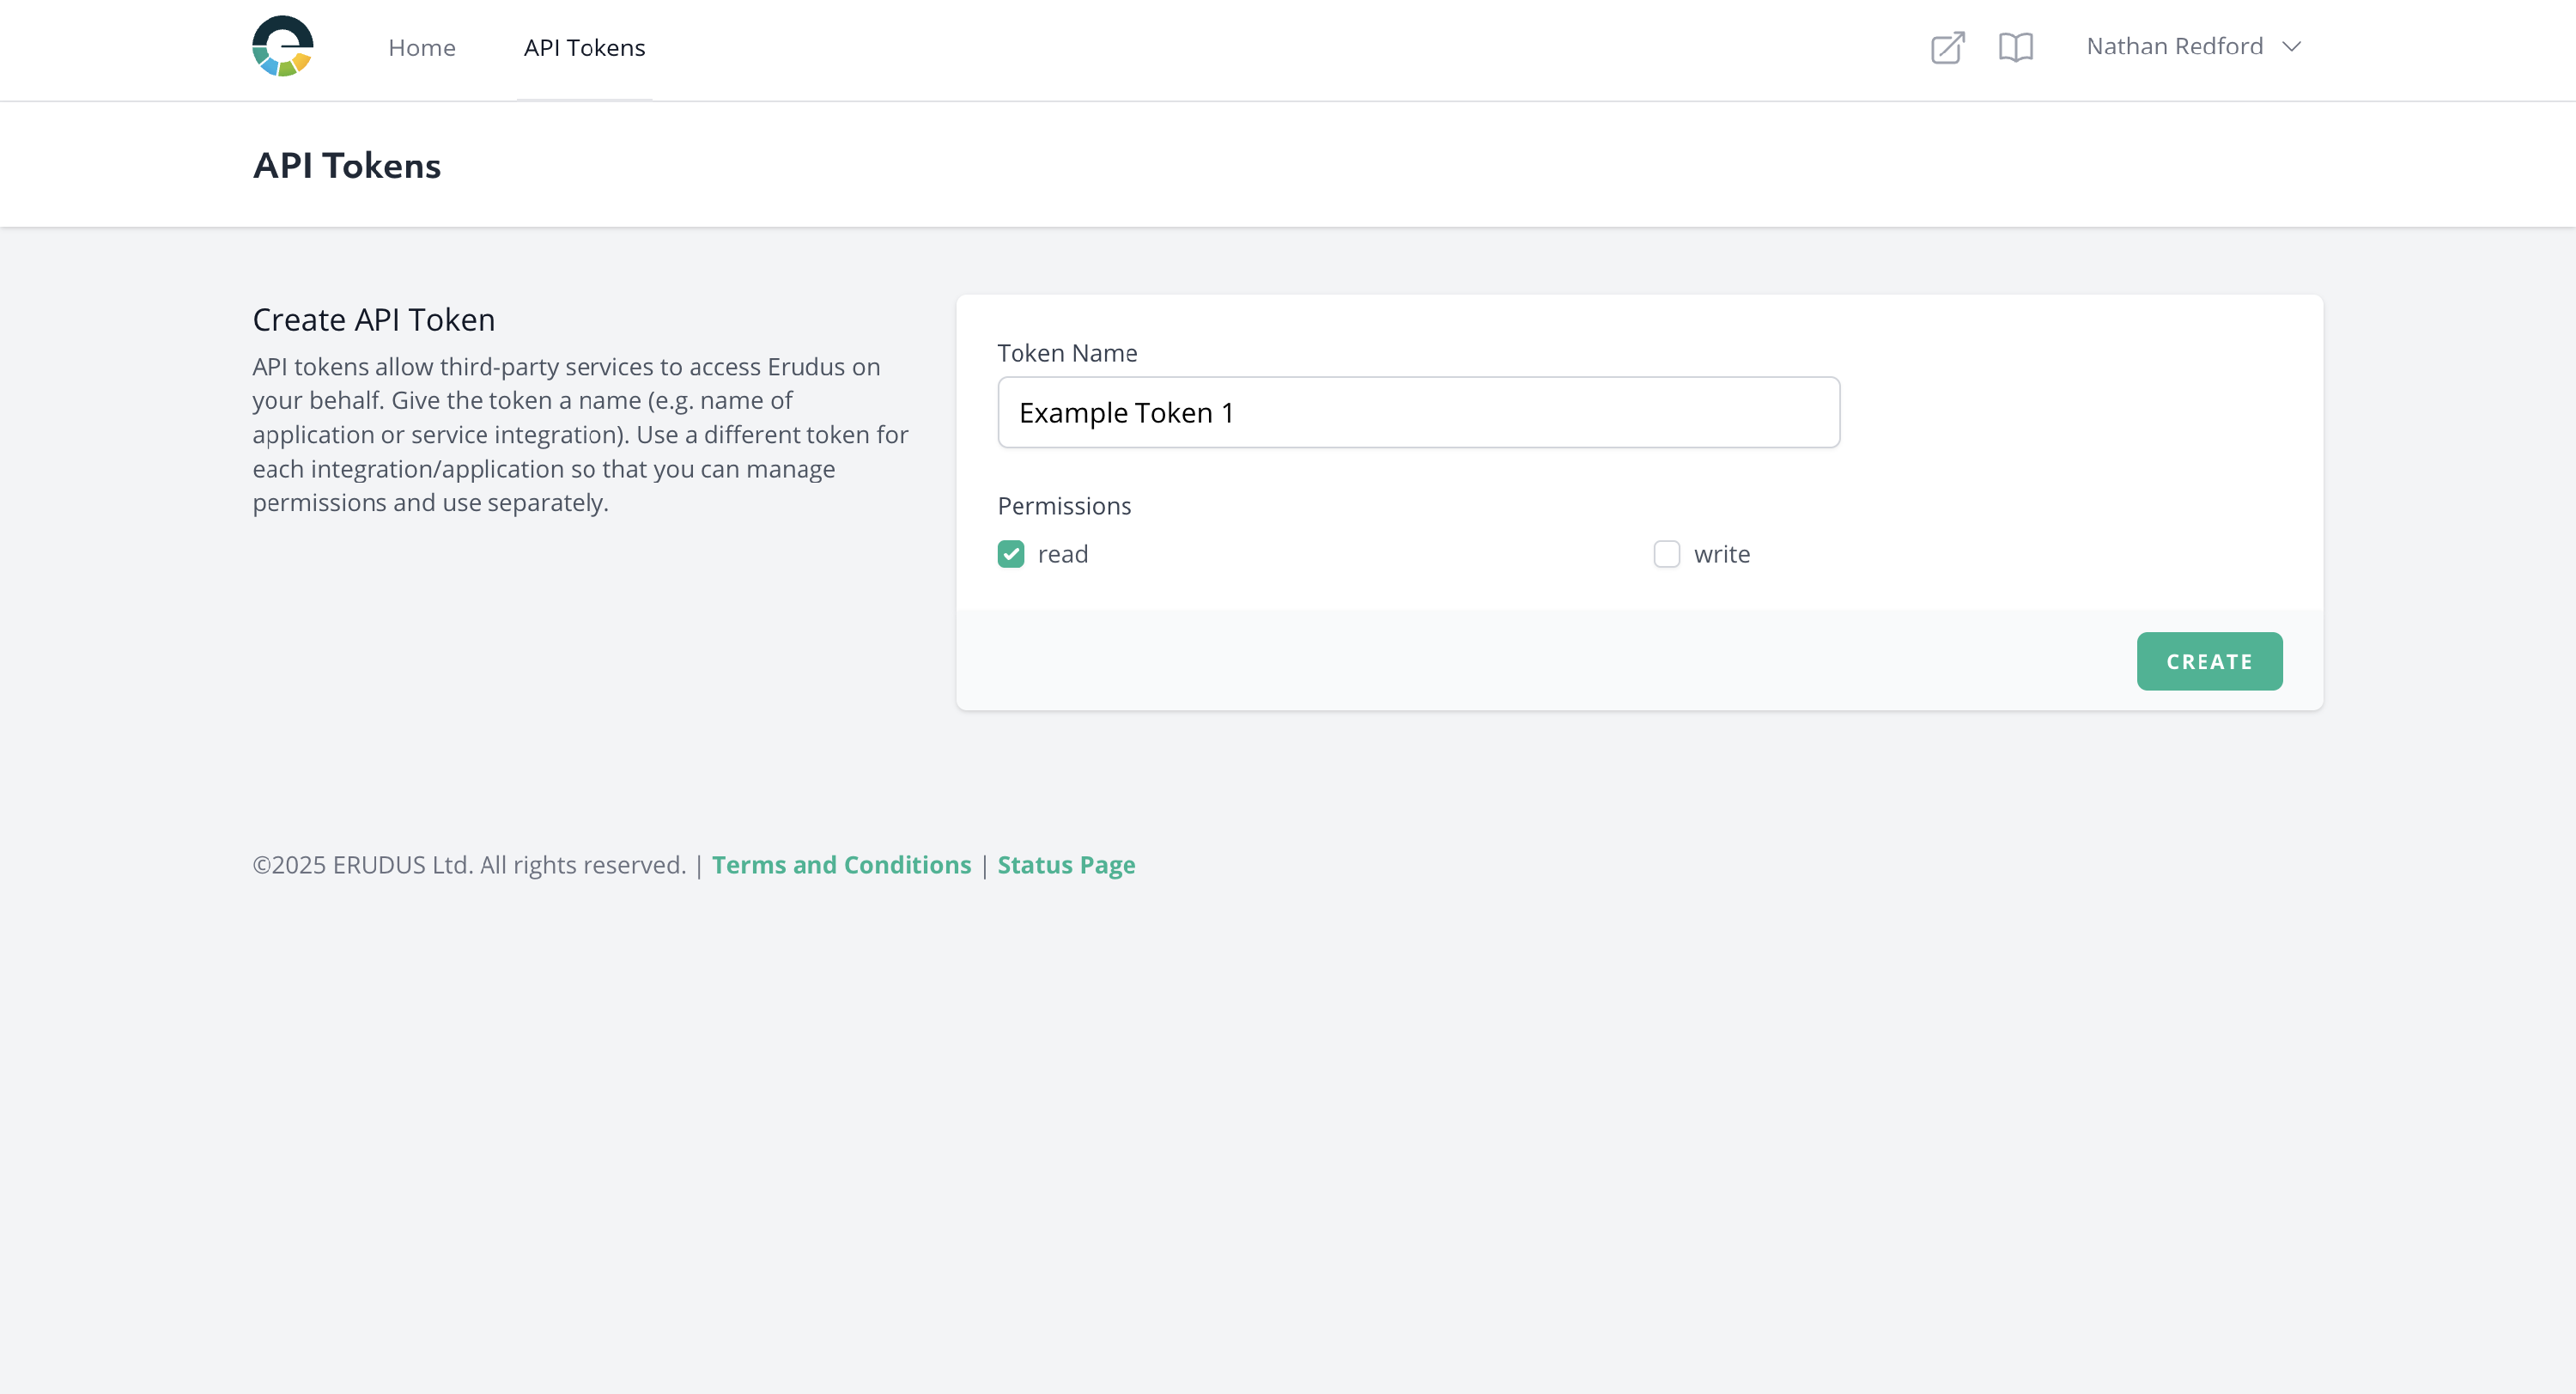Go to the Home nav item
2576x1394 pixels.
click(x=421, y=48)
